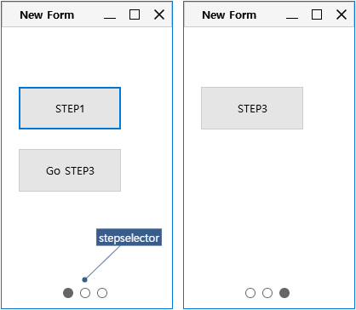Maximize the window containing the STEP1 button

tap(135, 14)
